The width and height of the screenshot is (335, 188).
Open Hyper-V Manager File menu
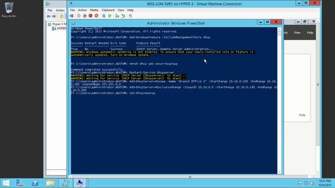(x=50, y=10)
